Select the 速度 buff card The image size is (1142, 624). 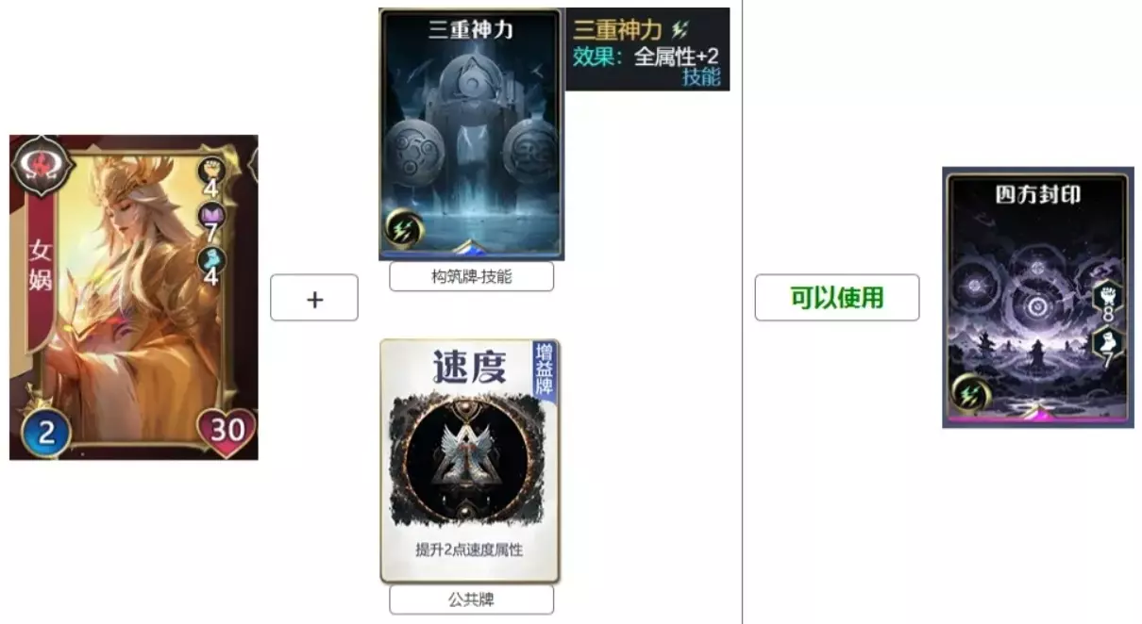click(x=470, y=462)
